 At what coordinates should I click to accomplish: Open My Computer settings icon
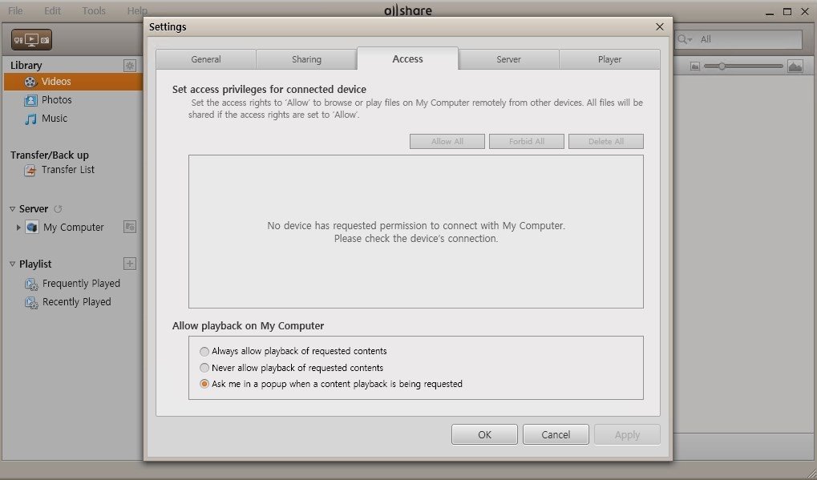pos(130,227)
